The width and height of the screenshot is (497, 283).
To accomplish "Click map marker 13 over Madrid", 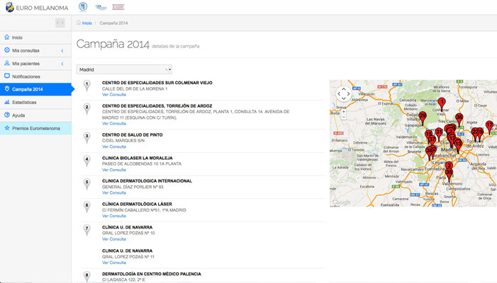I will (458, 146).
